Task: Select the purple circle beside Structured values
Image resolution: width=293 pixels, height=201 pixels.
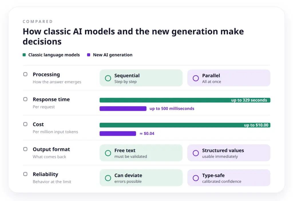Action: [x=196, y=153]
